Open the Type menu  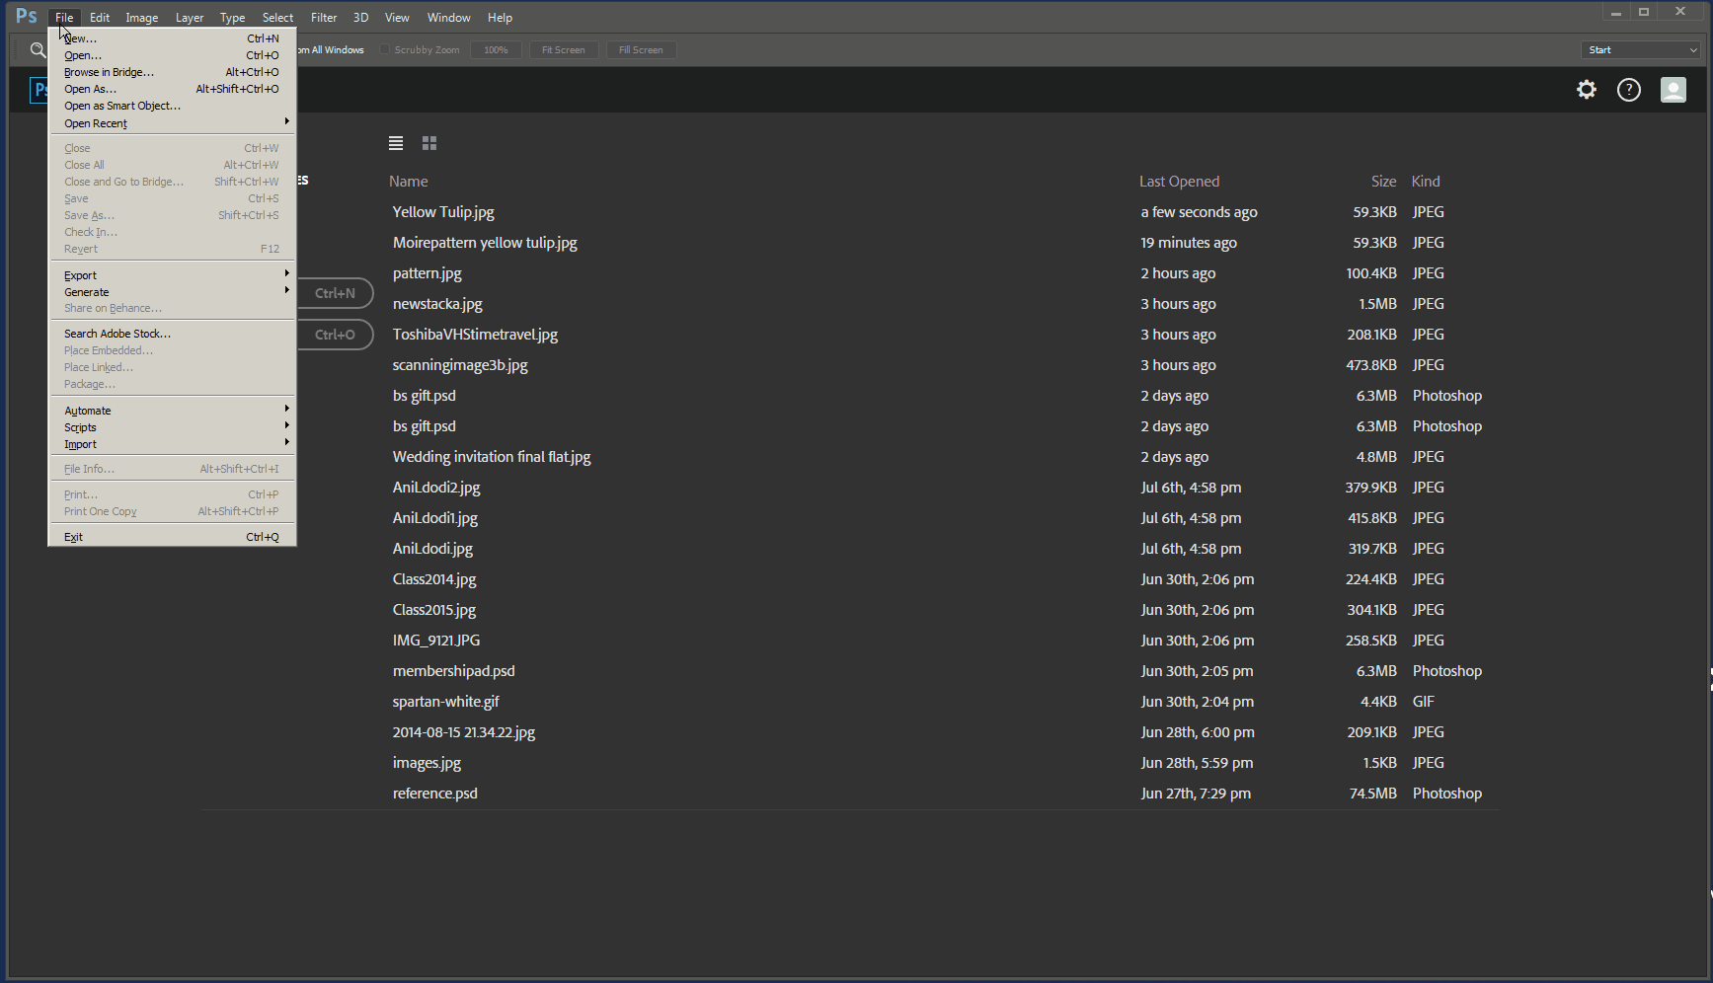coord(233,18)
